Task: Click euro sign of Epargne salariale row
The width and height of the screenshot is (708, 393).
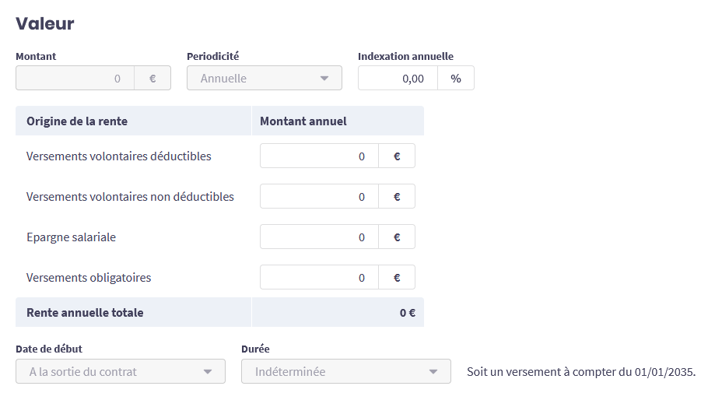Action: pos(397,237)
